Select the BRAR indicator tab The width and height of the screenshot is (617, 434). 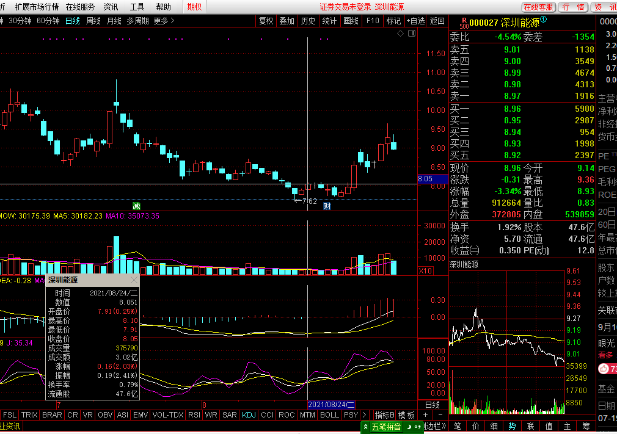point(52,414)
